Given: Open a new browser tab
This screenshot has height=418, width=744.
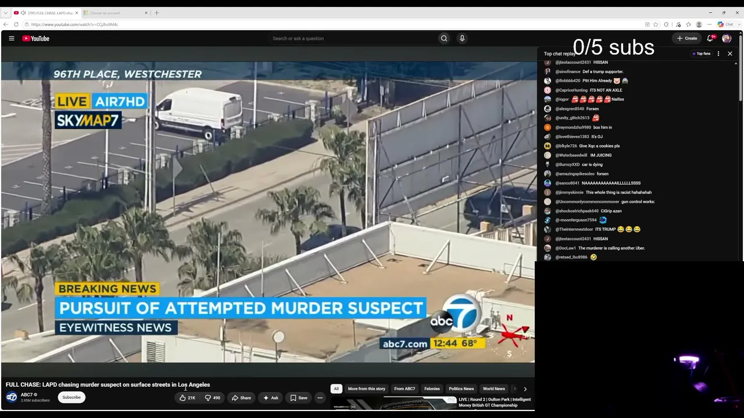Looking at the screenshot, I should [156, 13].
